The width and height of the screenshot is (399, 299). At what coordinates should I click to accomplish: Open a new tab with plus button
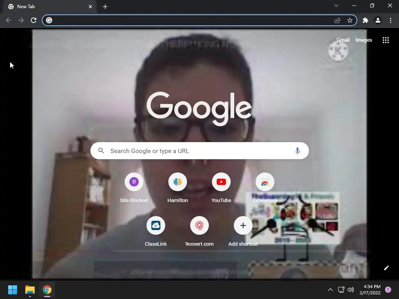pos(105,7)
